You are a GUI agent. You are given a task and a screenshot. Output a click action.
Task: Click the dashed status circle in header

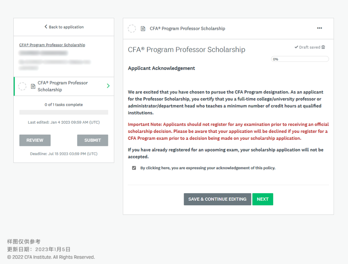(132, 29)
